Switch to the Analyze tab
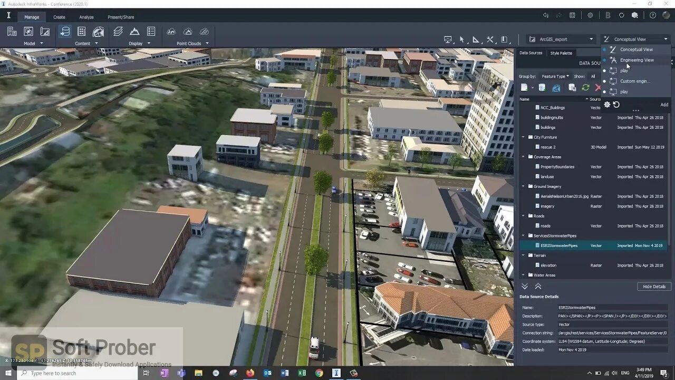Image resolution: width=675 pixels, height=380 pixels. 86,17
